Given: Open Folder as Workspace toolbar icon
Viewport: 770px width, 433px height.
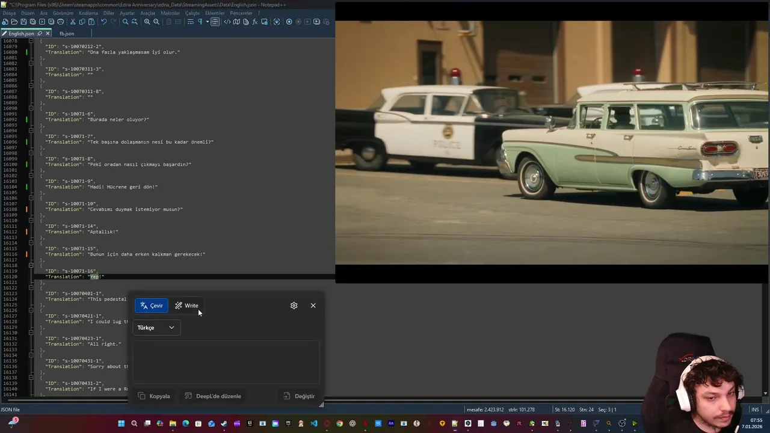Looking at the screenshot, I should 264,22.
